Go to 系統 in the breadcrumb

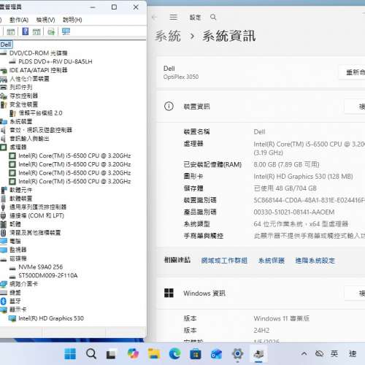[x=168, y=36]
